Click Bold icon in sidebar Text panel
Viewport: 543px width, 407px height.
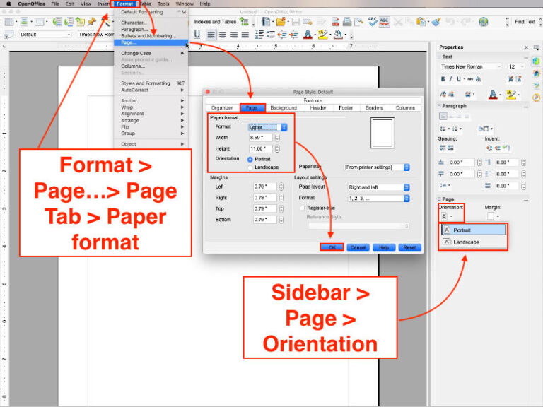(443, 78)
